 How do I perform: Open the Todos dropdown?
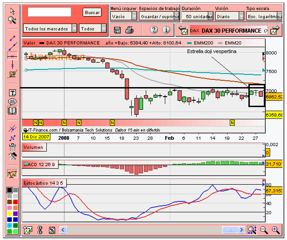click(93, 29)
